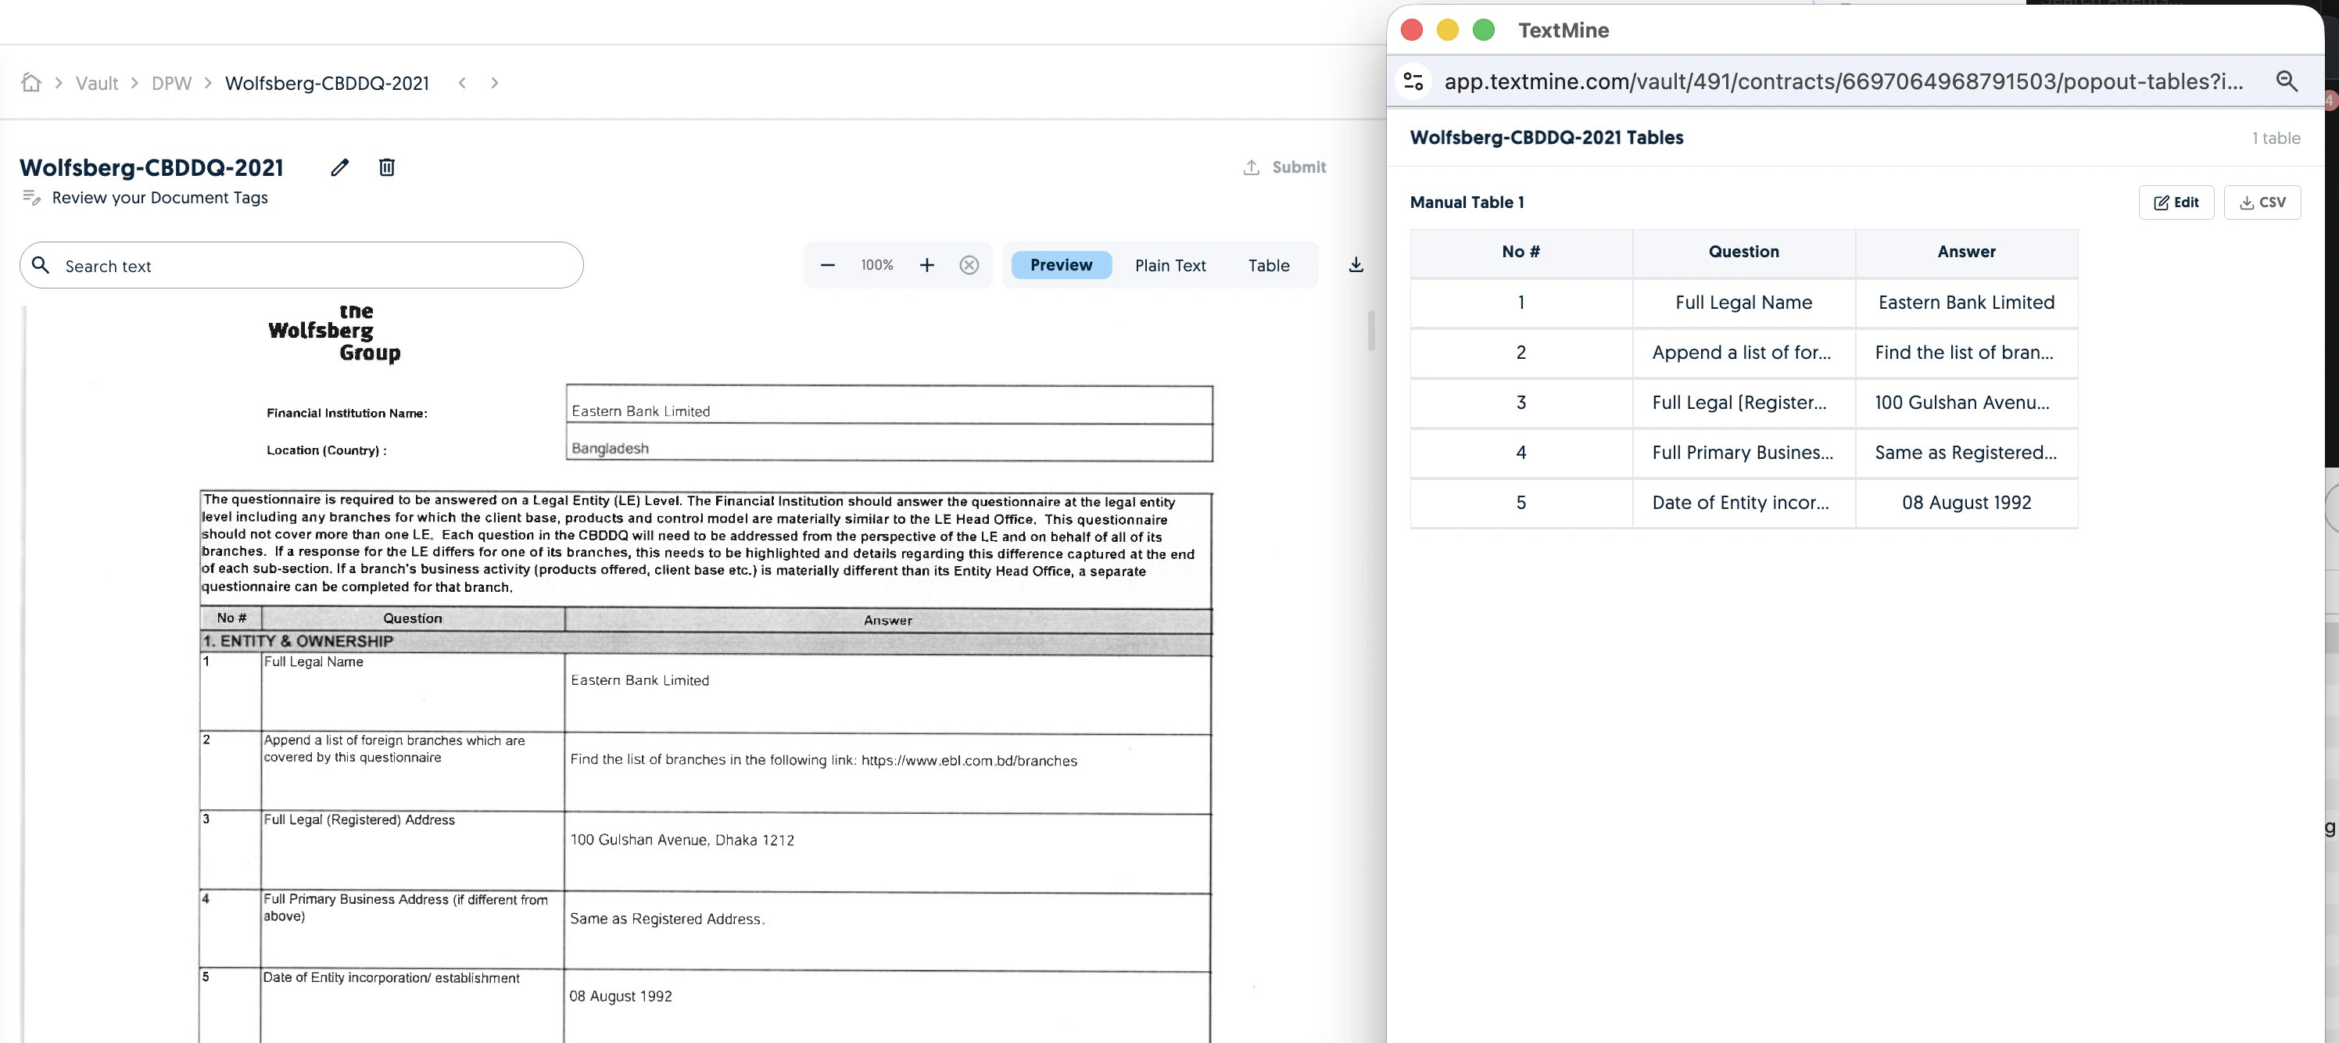Click search magnifier in popup address bar
The image size is (2339, 1043).
2287,81
